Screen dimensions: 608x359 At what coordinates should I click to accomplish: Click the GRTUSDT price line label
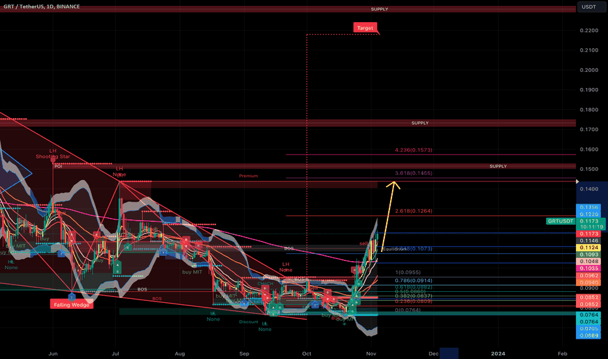pyautogui.click(x=560, y=221)
